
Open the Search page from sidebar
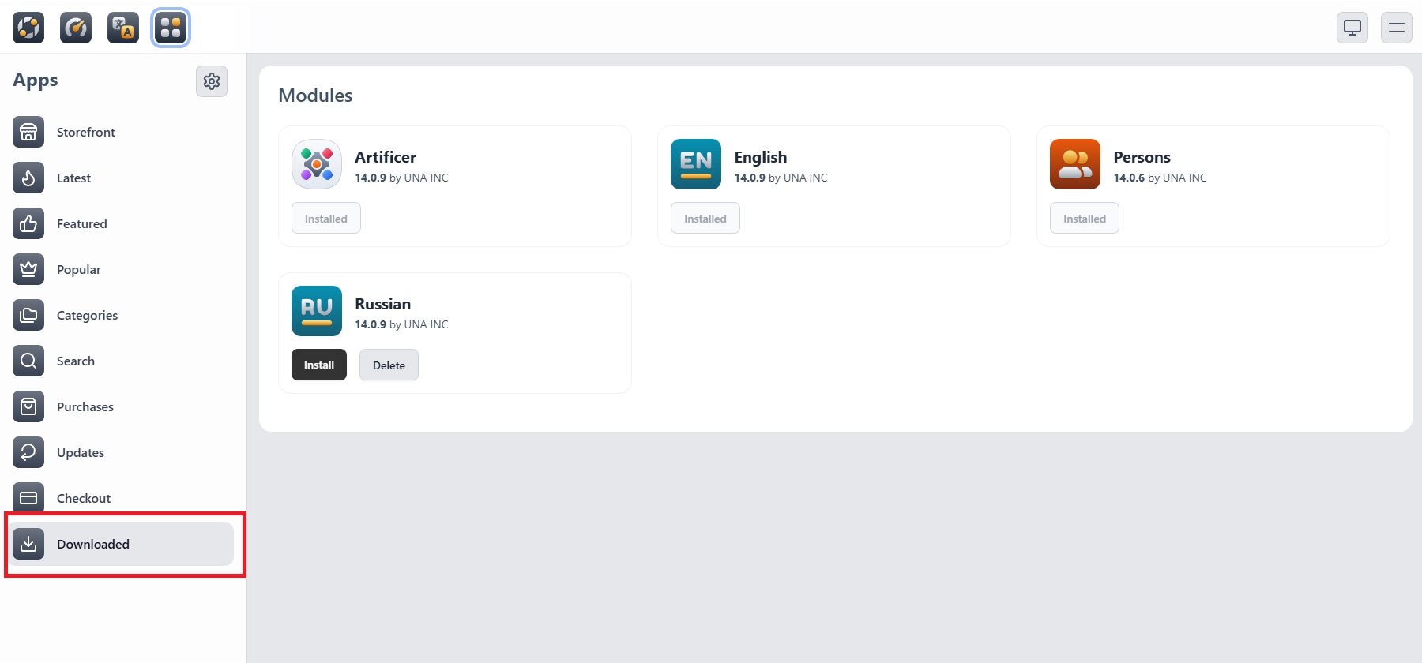pyautogui.click(x=75, y=361)
